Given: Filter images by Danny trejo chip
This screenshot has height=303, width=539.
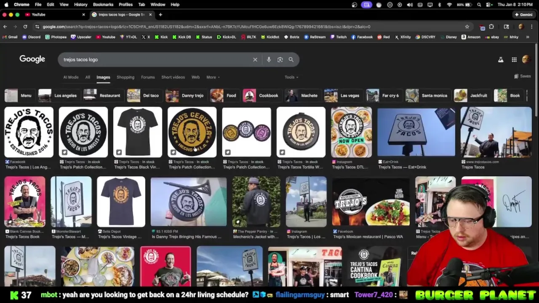Looking at the screenshot, I should (x=185, y=96).
